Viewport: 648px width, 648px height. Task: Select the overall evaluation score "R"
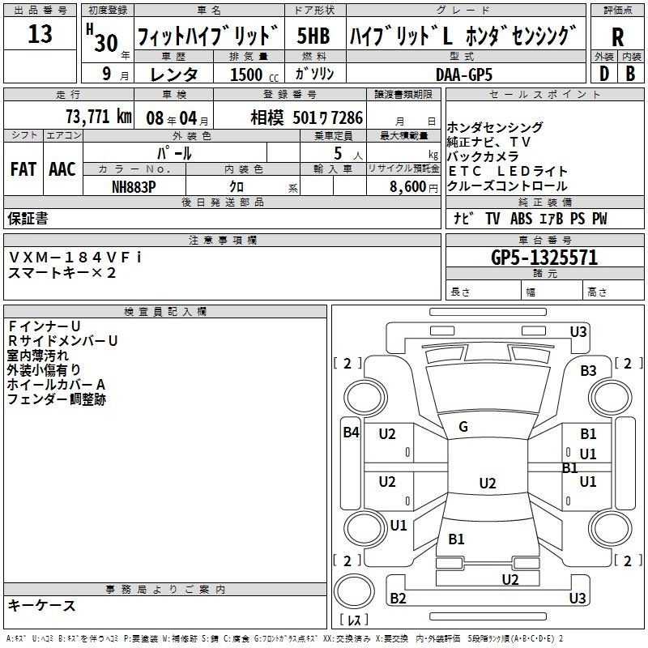(617, 36)
